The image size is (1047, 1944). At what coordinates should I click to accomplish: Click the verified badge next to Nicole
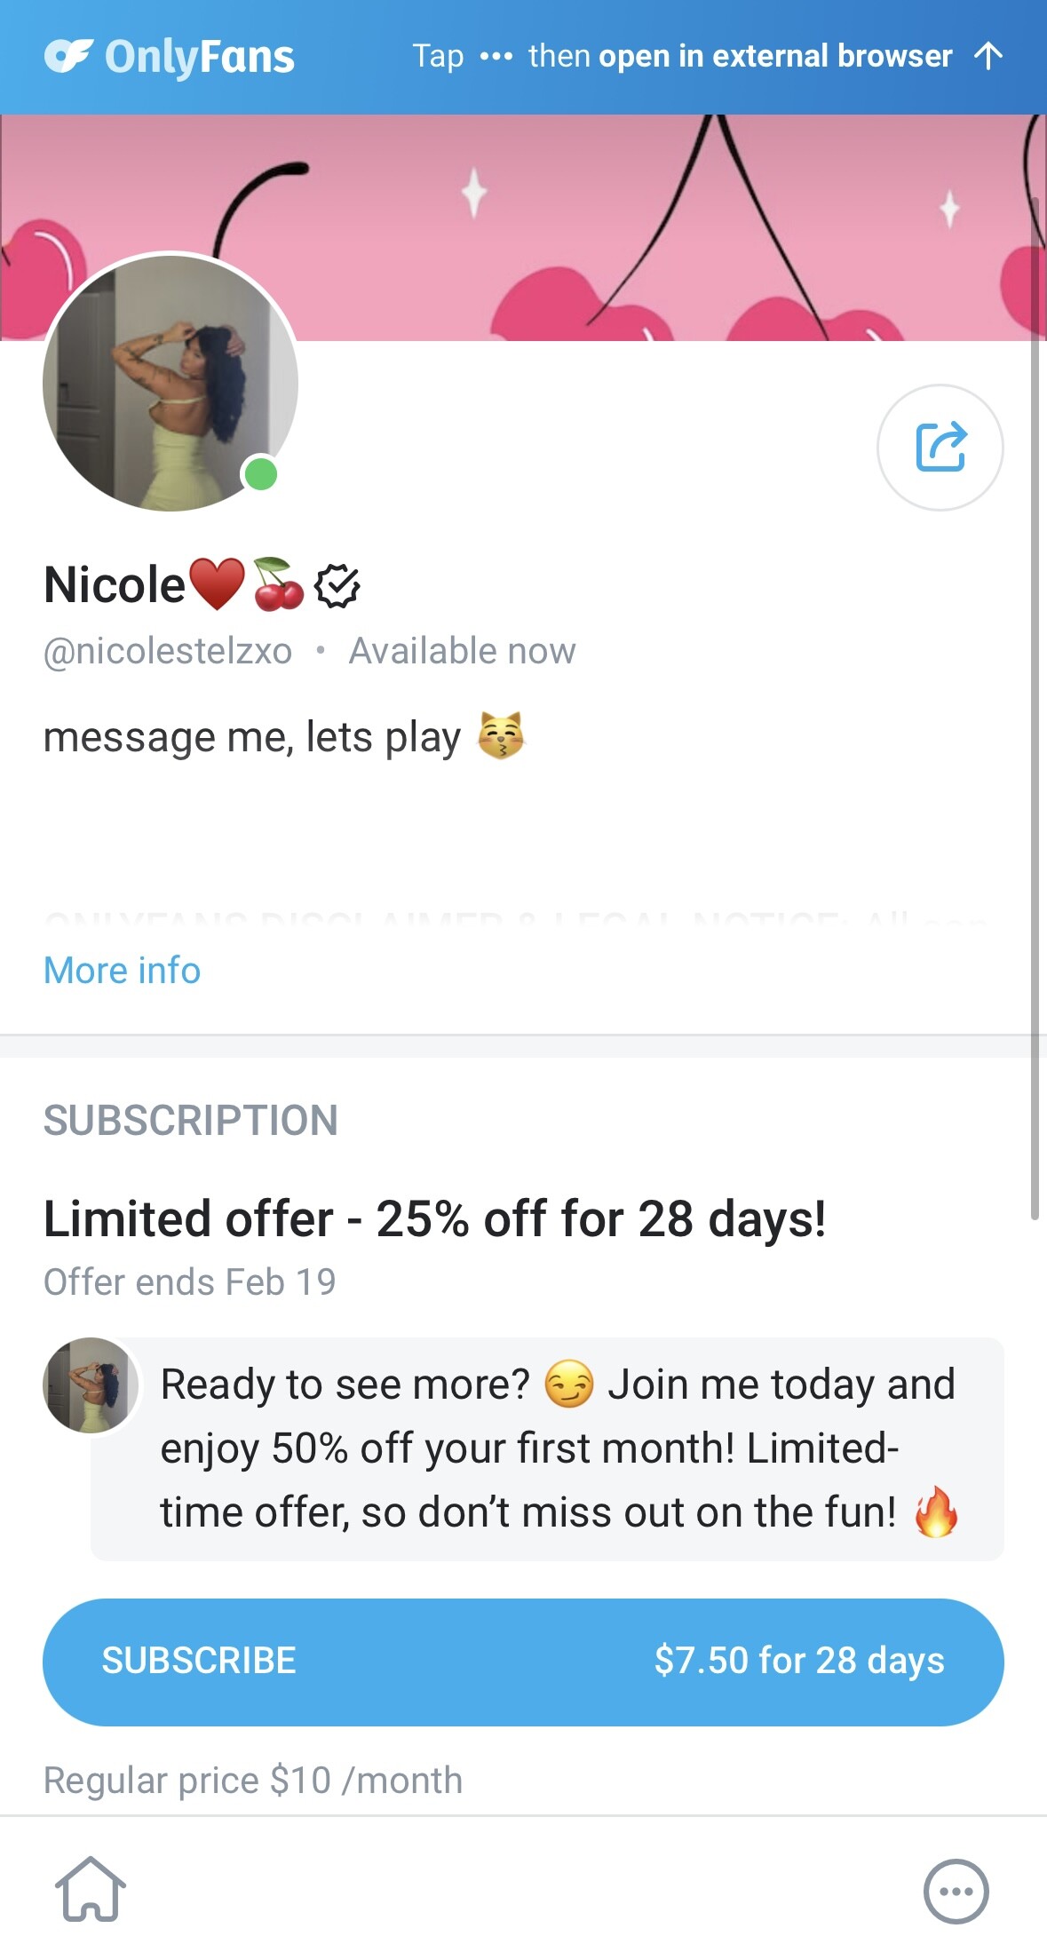337,585
